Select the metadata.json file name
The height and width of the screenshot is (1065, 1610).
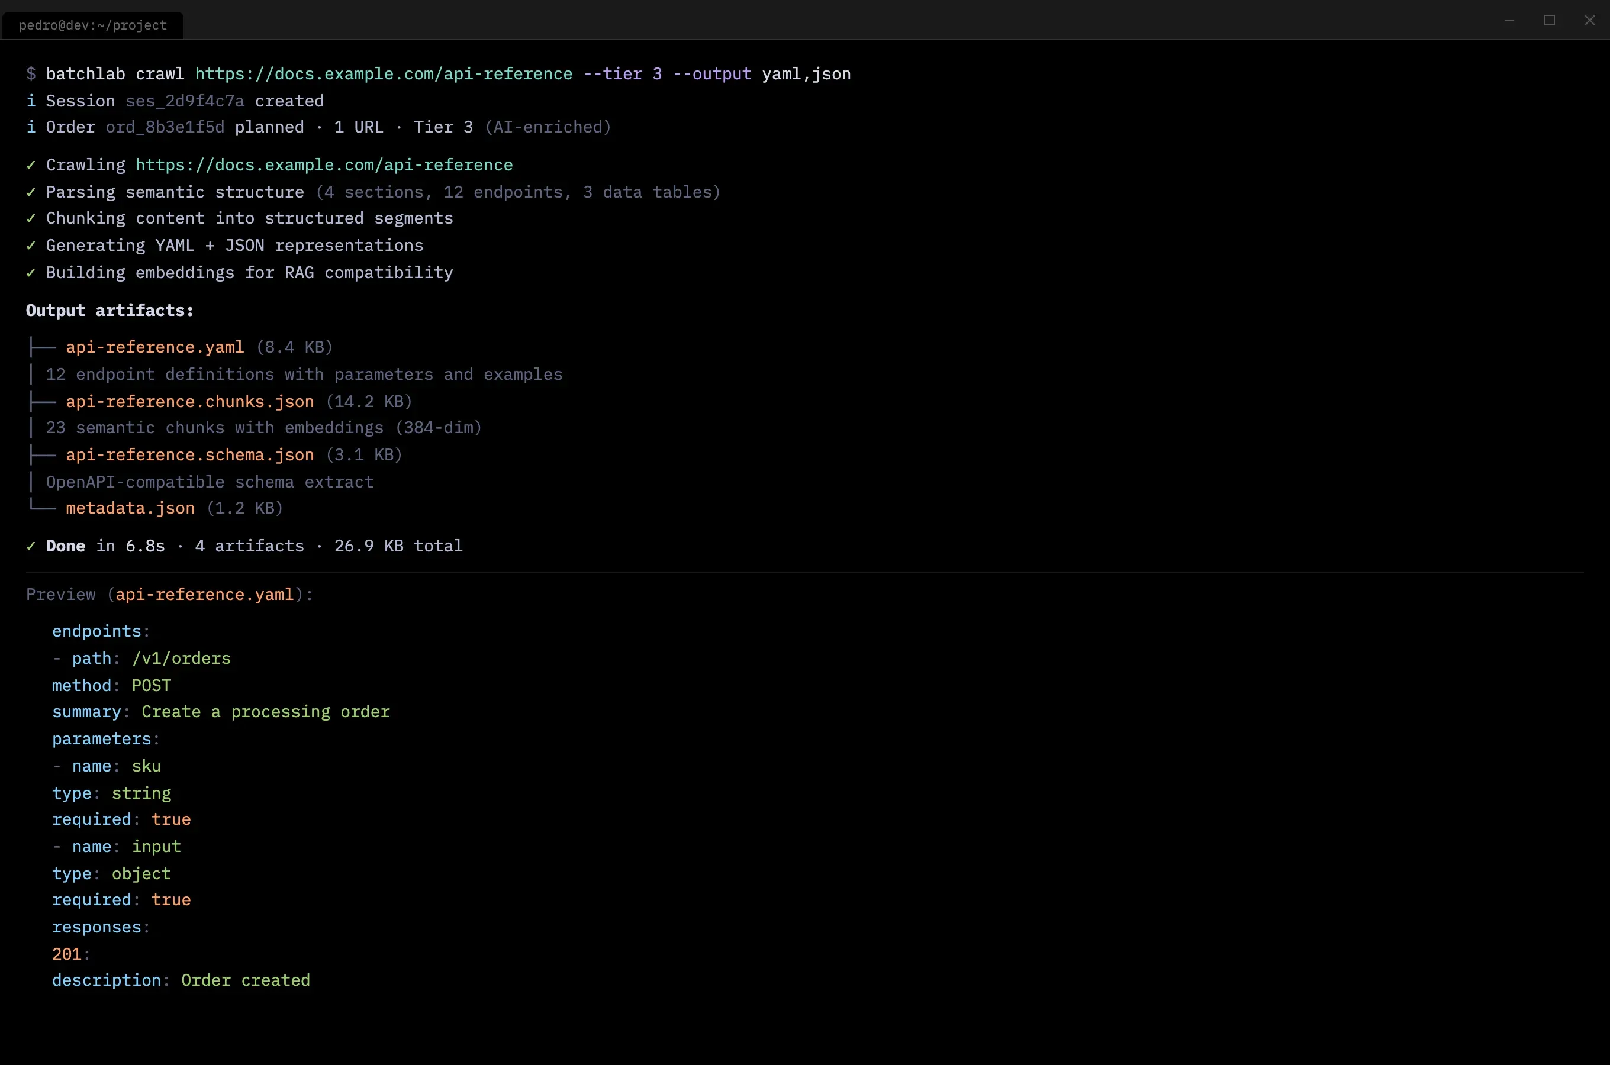pos(129,508)
